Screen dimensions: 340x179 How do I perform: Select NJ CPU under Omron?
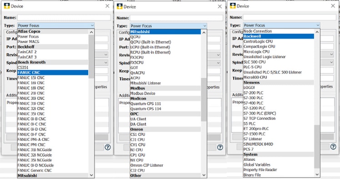[137, 150]
